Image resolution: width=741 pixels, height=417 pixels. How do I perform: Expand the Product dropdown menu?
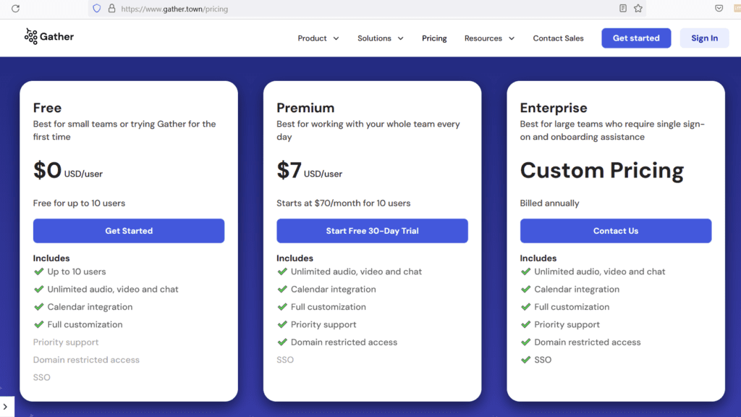[x=318, y=38]
